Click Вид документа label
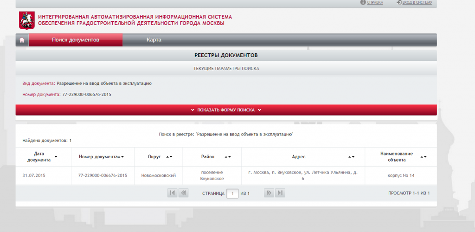Image resolution: width=475 pixels, height=232 pixels. 39,84
